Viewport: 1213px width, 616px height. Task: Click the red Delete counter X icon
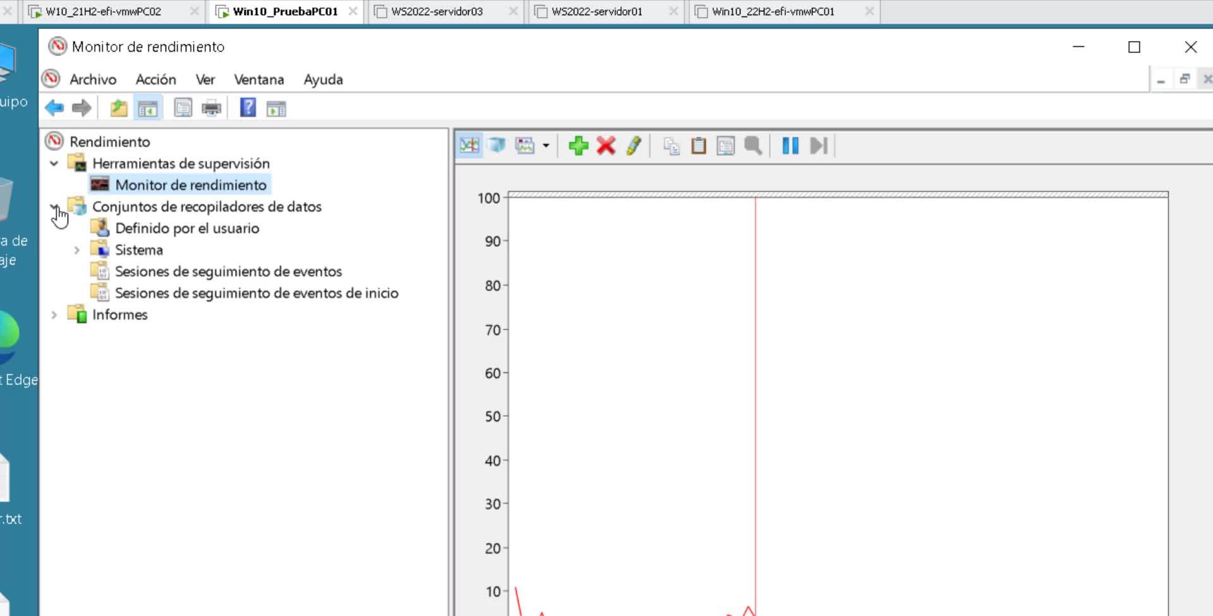tap(606, 146)
